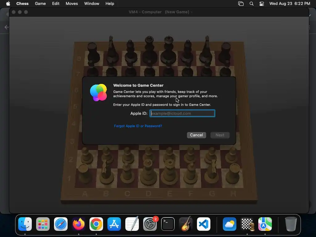Click the Game Center logo icon

98,93
